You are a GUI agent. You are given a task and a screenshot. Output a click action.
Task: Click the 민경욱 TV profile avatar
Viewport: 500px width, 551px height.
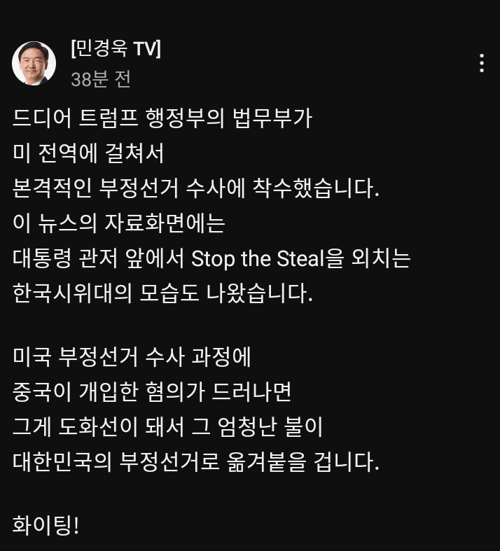(x=34, y=63)
